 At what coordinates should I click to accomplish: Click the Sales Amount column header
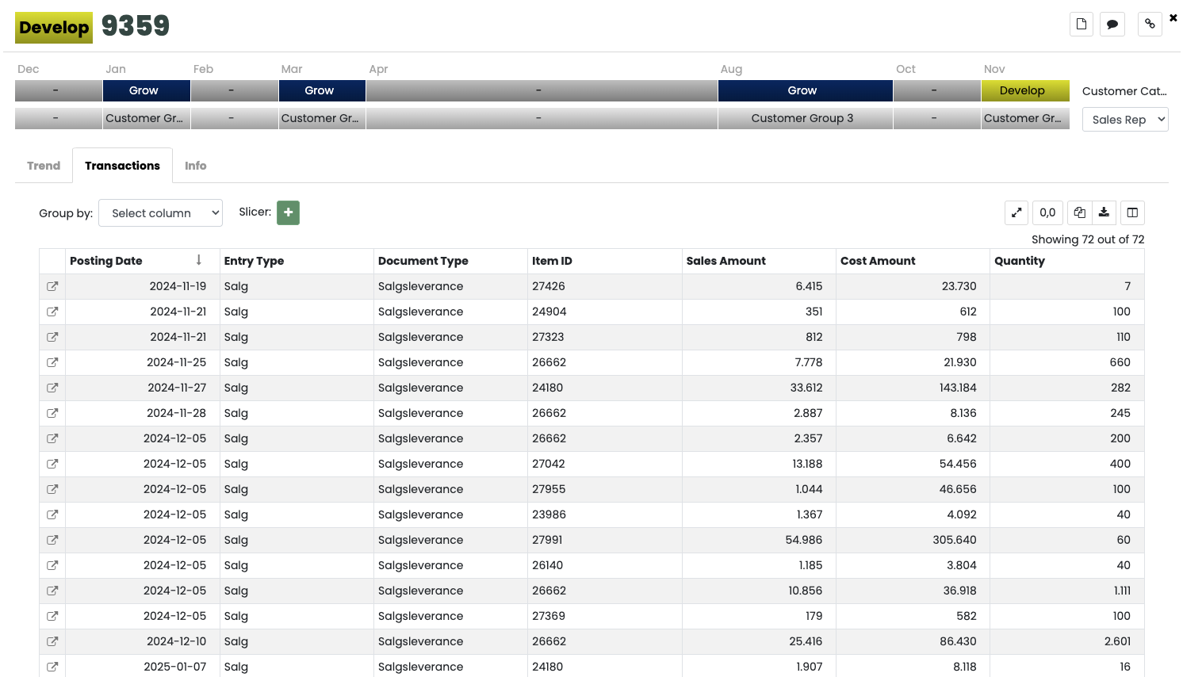click(x=725, y=261)
